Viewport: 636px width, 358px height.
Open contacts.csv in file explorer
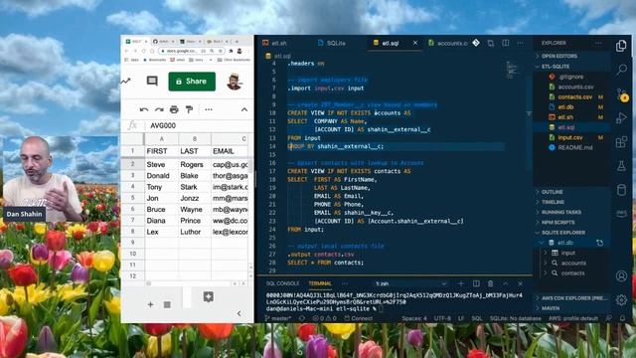574,97
